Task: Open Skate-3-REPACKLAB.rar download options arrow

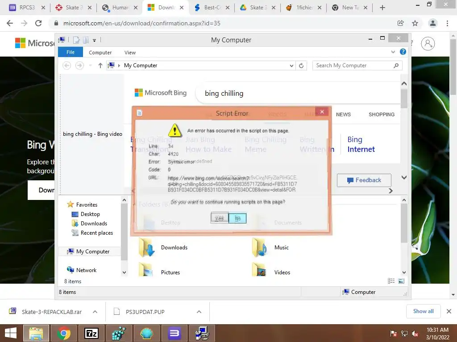Action: [x=95, y=312]
